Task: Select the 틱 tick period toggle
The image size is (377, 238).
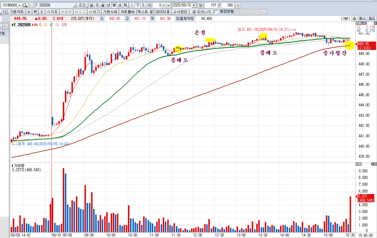Action: [x=125, y=5]
